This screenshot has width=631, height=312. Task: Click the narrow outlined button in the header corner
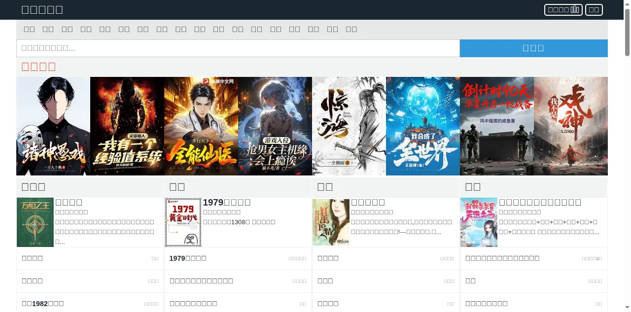(x=594, y=10)
